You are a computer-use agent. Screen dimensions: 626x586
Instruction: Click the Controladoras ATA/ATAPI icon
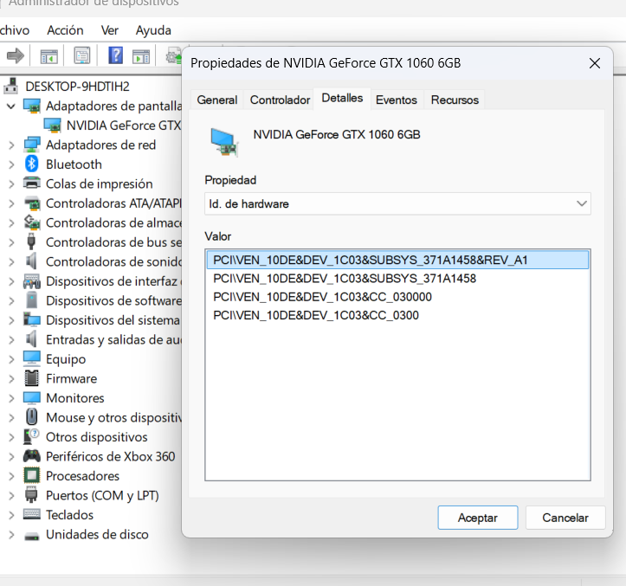[x=32, y=203]
